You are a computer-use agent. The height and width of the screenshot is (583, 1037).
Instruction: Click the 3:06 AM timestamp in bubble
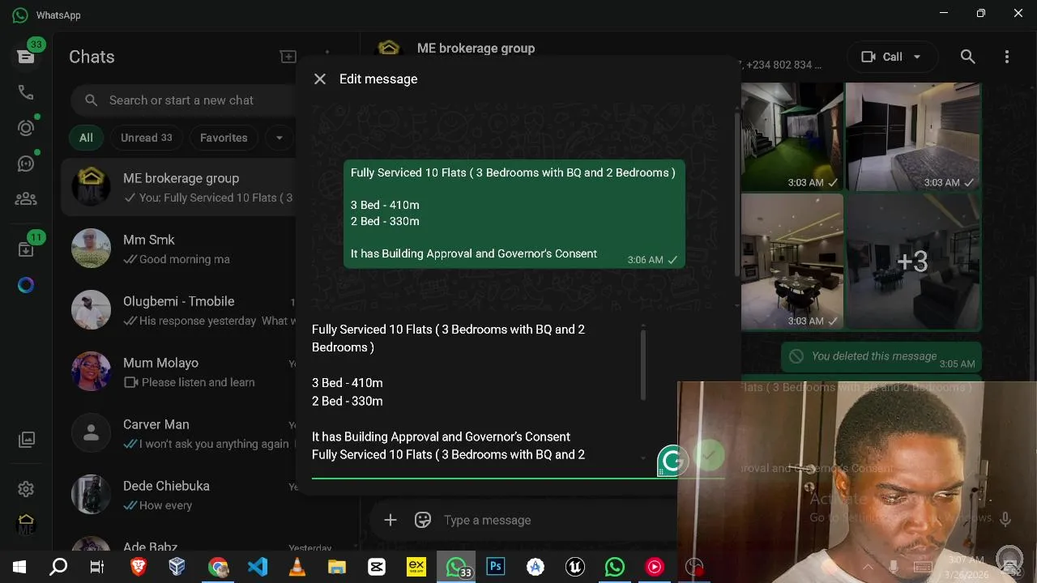(645, 260)
